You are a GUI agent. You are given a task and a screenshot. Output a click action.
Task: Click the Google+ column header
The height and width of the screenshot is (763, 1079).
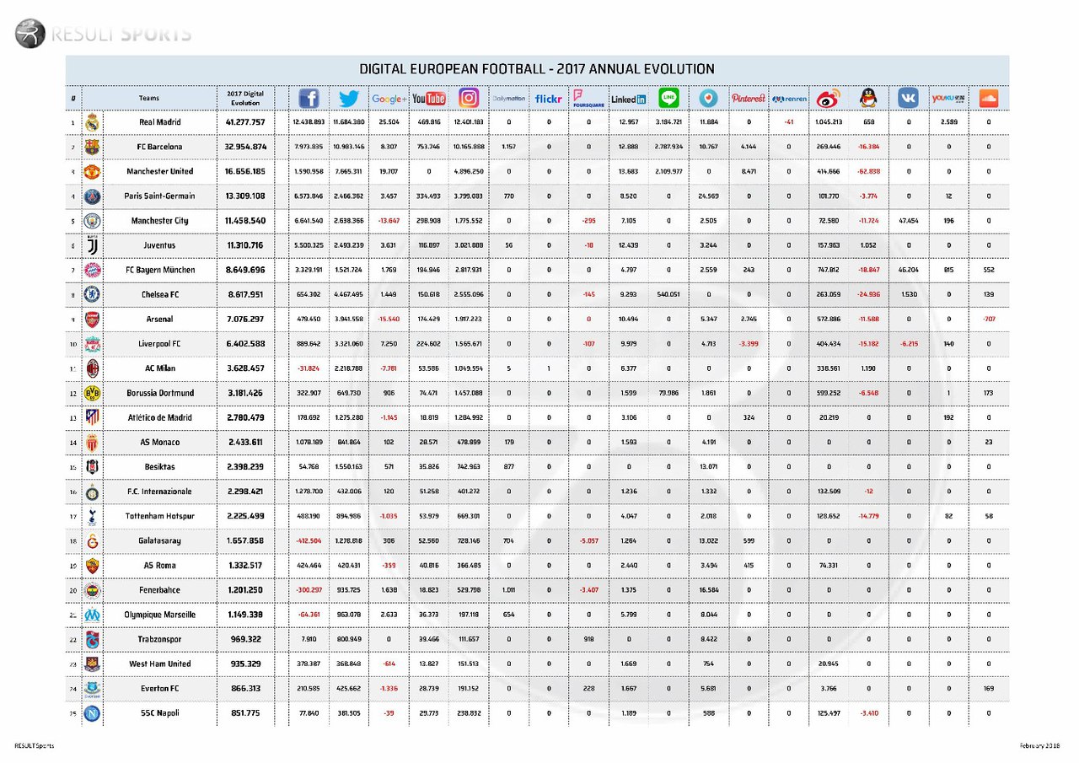click(x=389, y=99)
